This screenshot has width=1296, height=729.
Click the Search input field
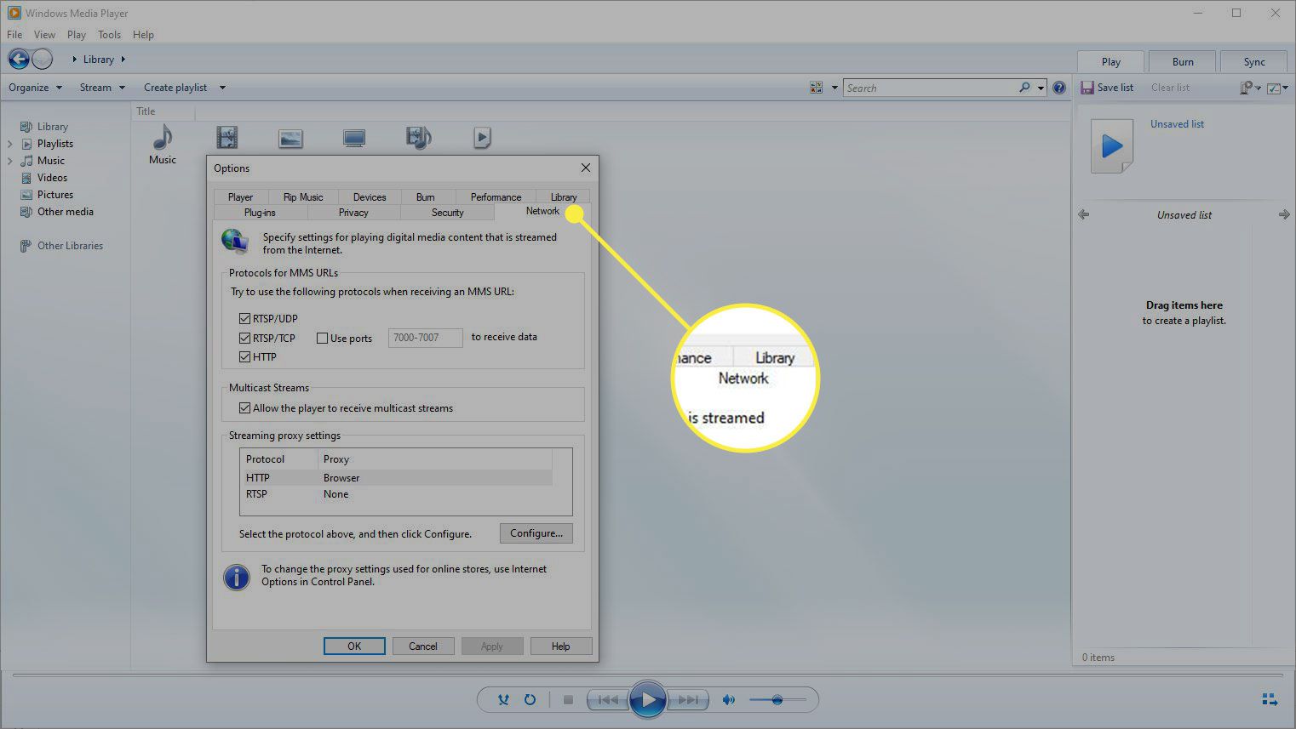click(930, 88)
